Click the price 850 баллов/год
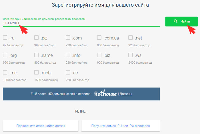Image resolution: width=200 pixels, height=134 pixels. (108, 45)
